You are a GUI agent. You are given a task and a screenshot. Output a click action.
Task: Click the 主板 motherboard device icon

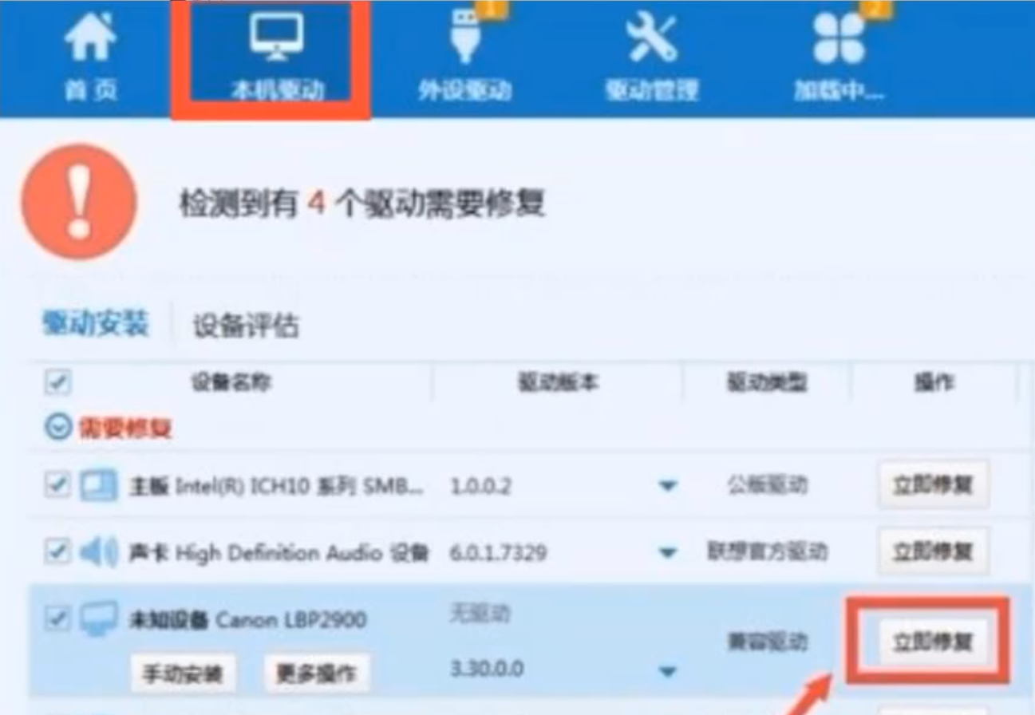[x=99, y=485]
